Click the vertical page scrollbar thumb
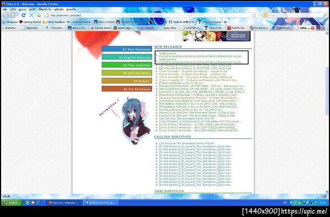This screenshot has width=330, height=217. pos(327,91)
